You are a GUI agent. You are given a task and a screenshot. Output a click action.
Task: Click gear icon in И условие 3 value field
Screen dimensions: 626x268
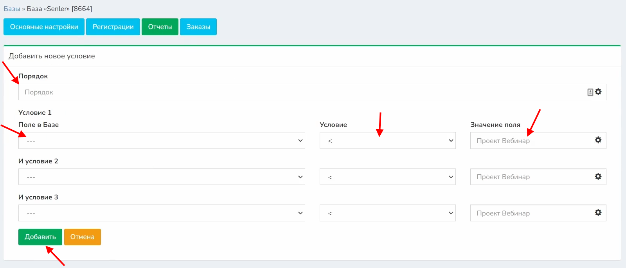click(x=598, y=212)
